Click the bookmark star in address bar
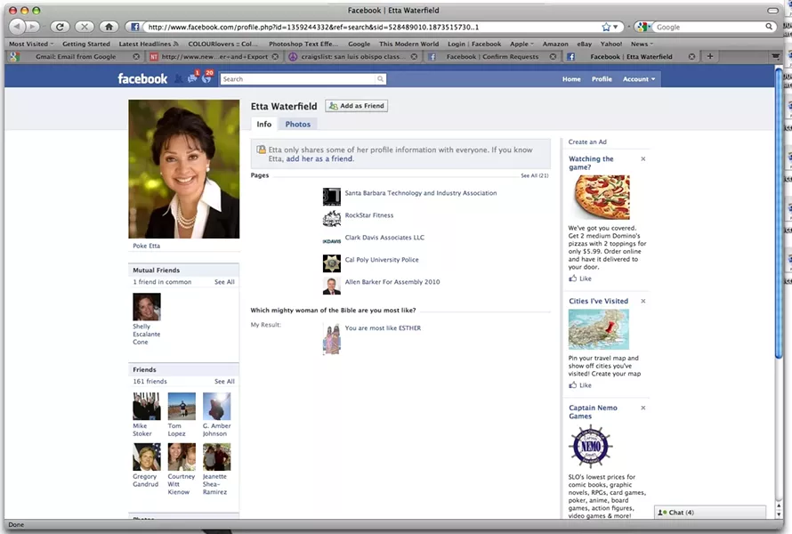This screenshot has height=534, width=792. [x=606, y=27]
